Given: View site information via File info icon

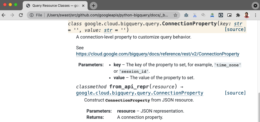Looking at the screenshot, I should coord(32,15).
